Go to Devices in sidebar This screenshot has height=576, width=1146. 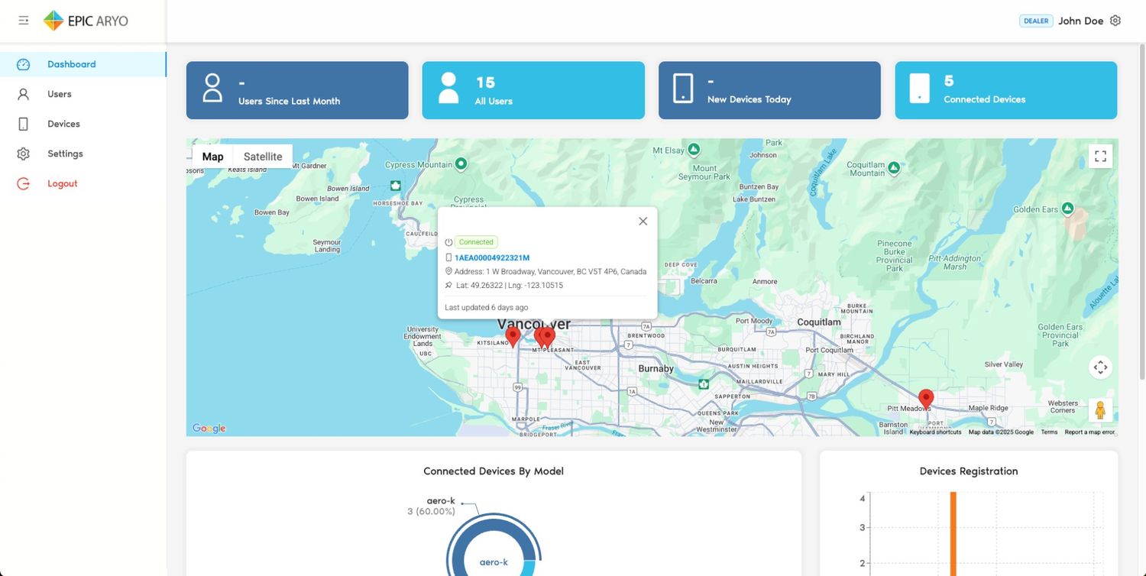tap(63, 124)
